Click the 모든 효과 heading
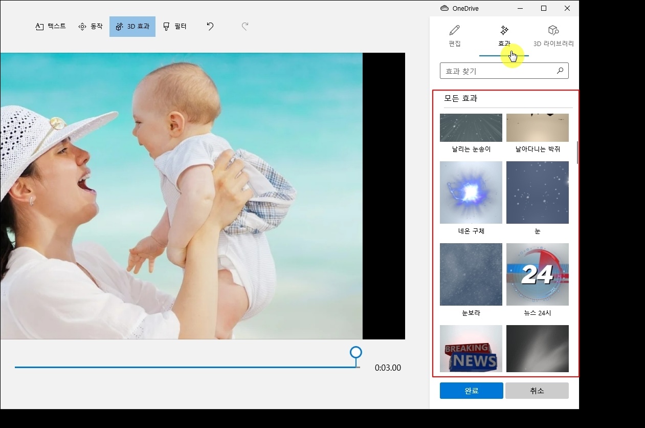Image resolution: width=645 pixels, height=428 pixels. point(460,98)
